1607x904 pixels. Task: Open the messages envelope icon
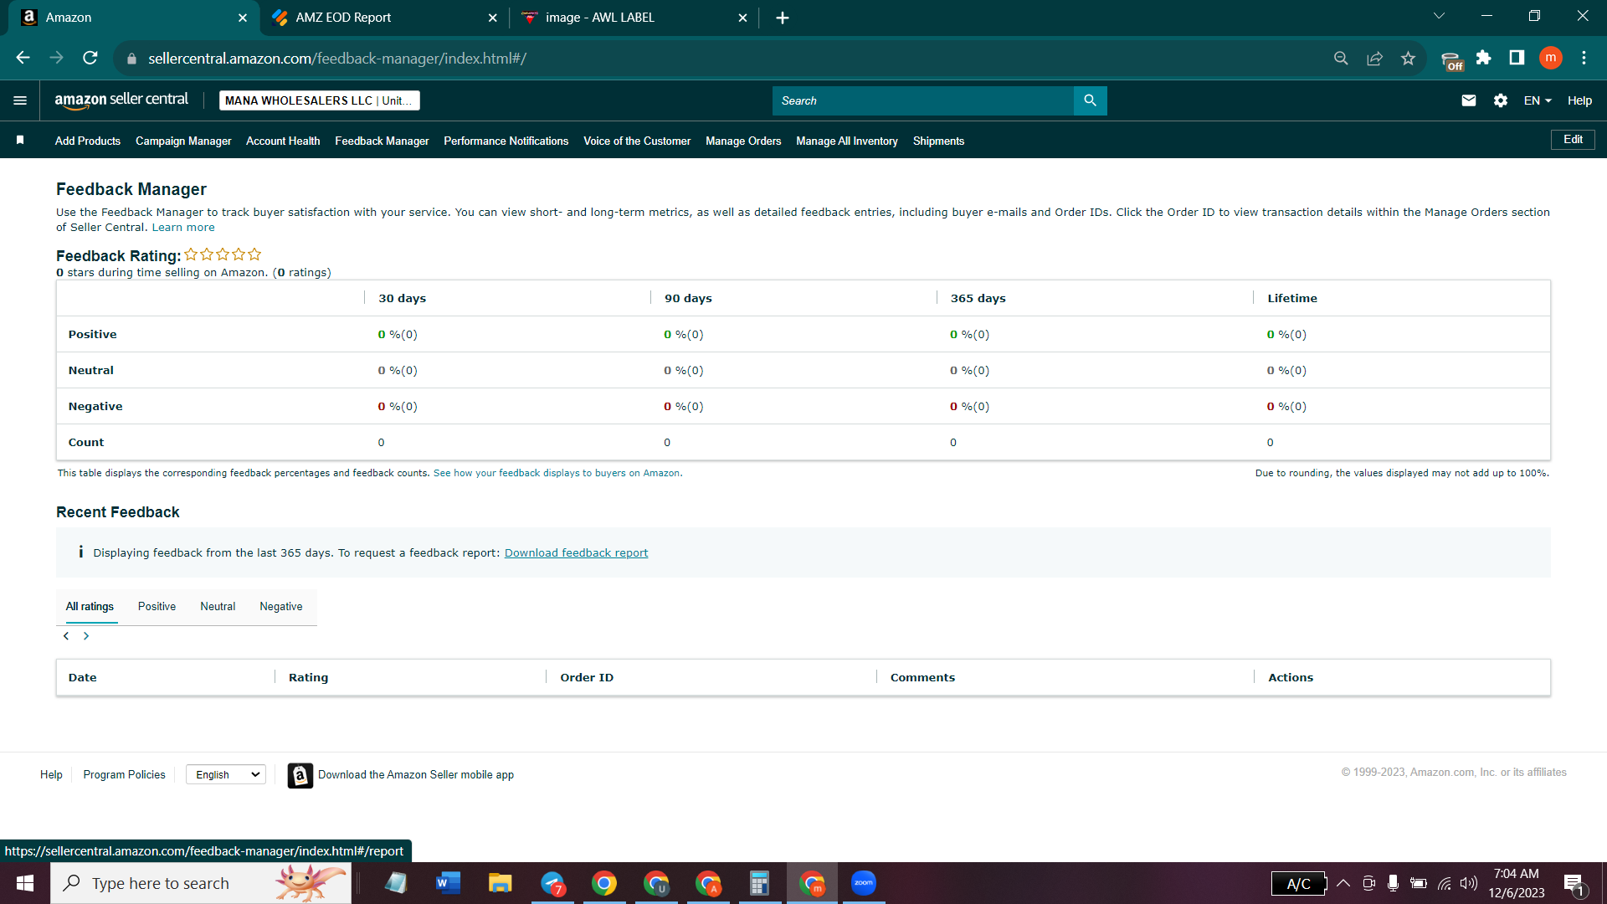[x=1469, y=100]
